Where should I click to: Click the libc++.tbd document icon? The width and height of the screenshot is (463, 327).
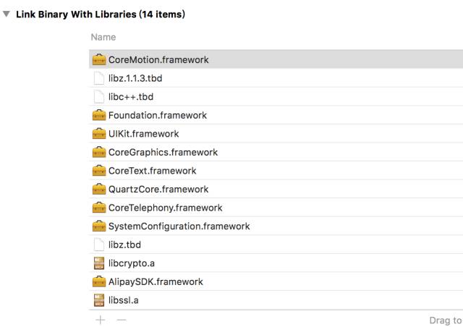[x=99, y=97]
